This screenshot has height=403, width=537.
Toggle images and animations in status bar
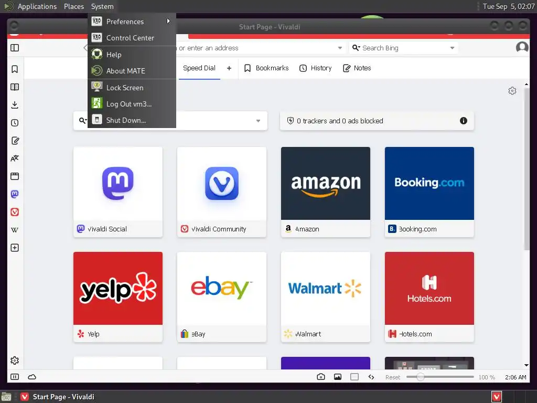[x=338, y=377]
